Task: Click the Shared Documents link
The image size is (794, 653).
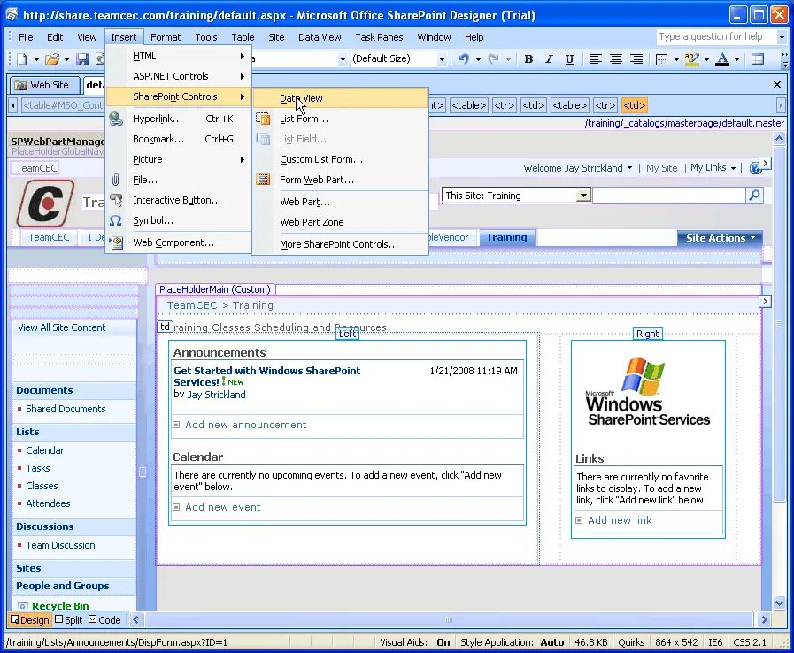Action: point(66,409)
